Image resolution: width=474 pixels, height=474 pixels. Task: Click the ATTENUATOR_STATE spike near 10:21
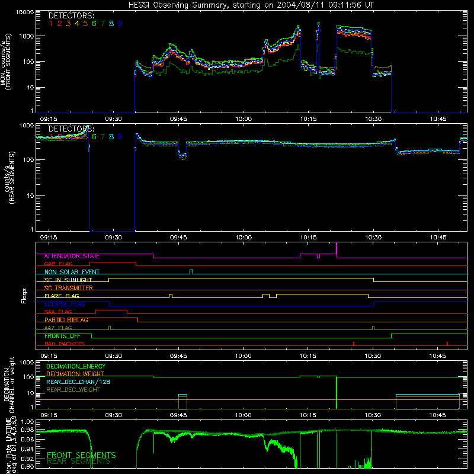click(337, 249)
